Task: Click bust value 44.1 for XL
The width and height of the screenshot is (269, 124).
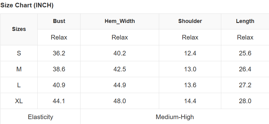Action: pos(59,101)
